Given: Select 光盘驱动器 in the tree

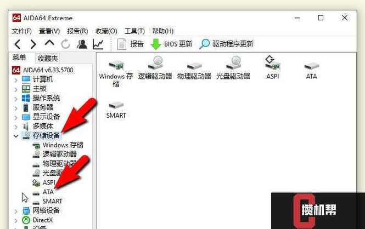Looking at the screenshot, I should point(48,173).
